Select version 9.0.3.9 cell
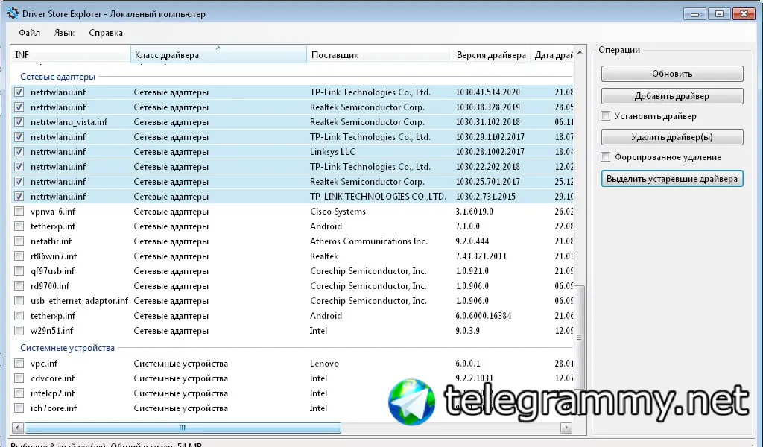 tap(468, 331)
